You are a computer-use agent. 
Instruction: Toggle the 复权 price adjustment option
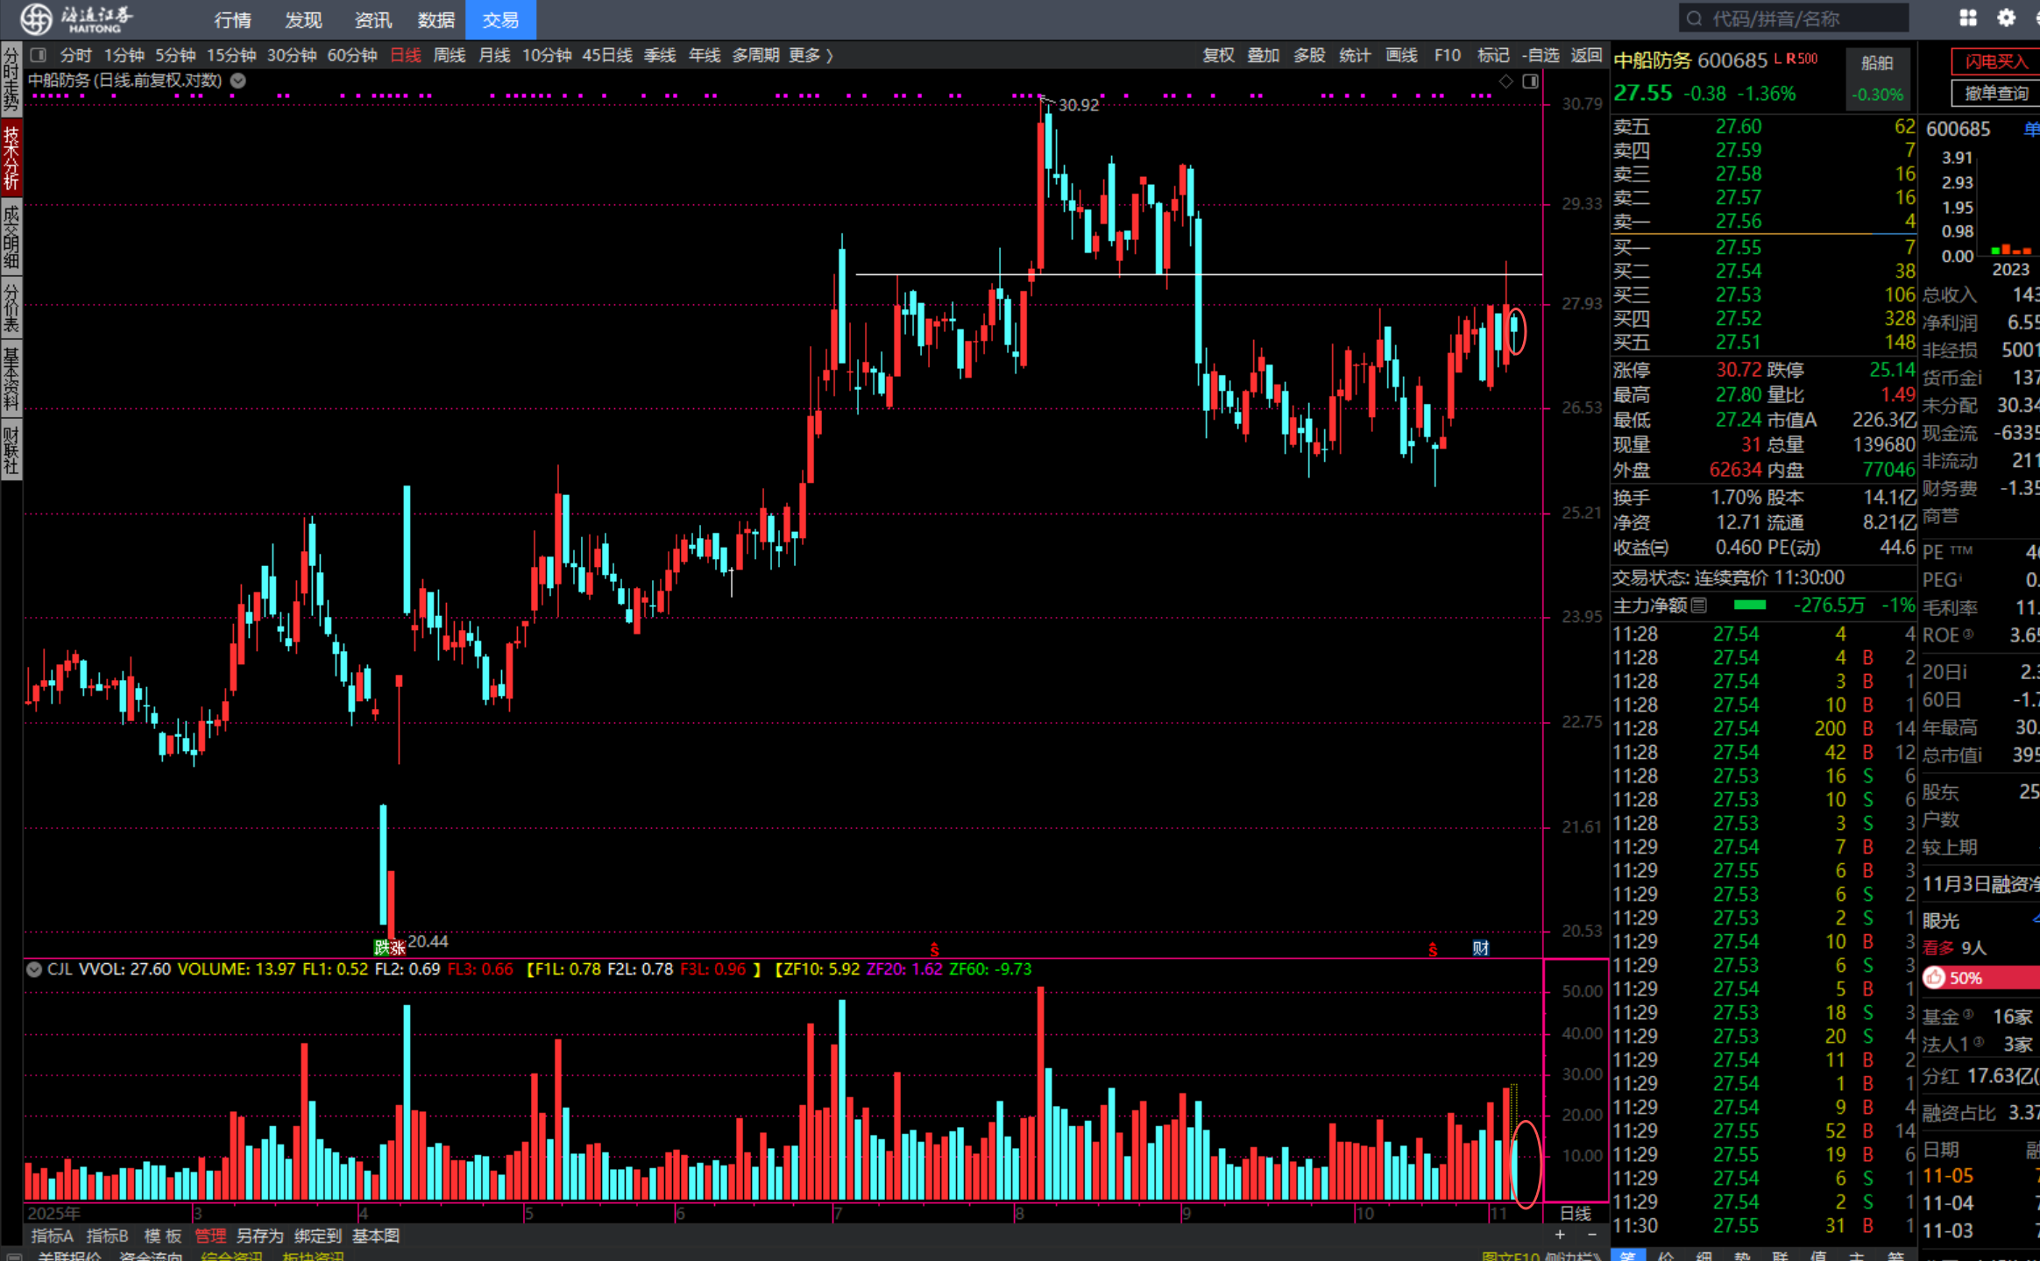1218,55
